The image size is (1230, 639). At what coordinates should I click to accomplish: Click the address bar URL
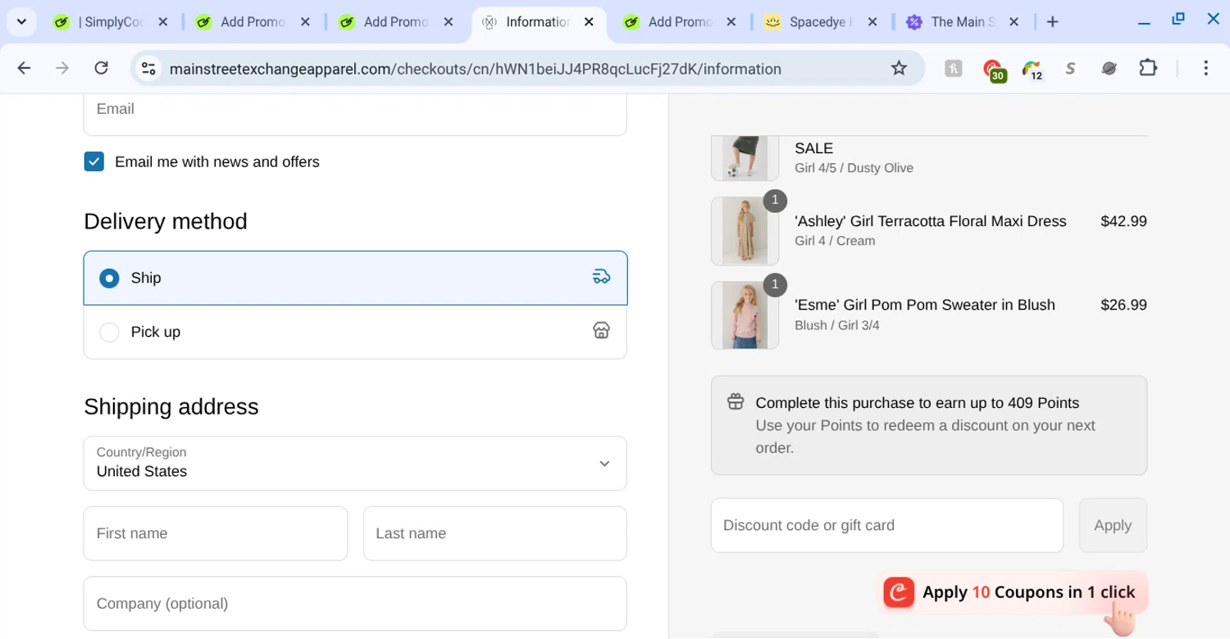(x=476, y=69)
